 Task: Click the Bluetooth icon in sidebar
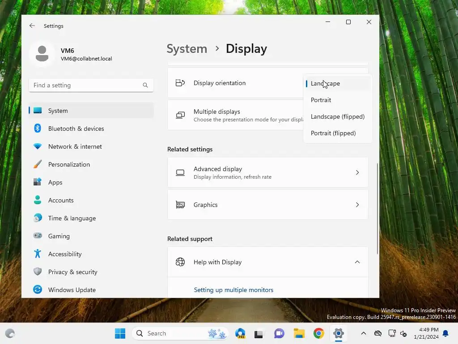[x=38, y=129]
